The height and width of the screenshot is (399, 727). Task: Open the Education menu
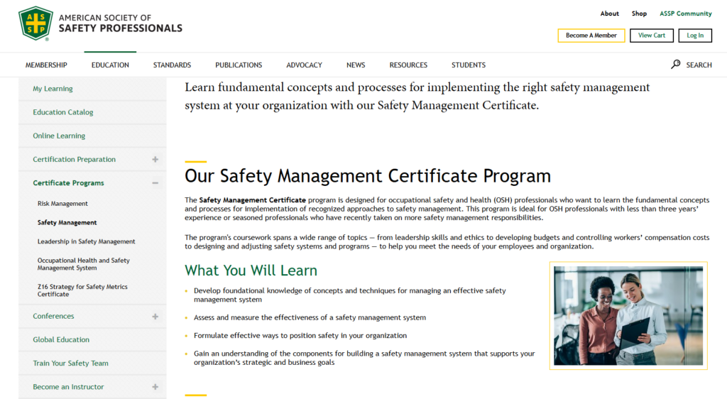tap(110, 65)
